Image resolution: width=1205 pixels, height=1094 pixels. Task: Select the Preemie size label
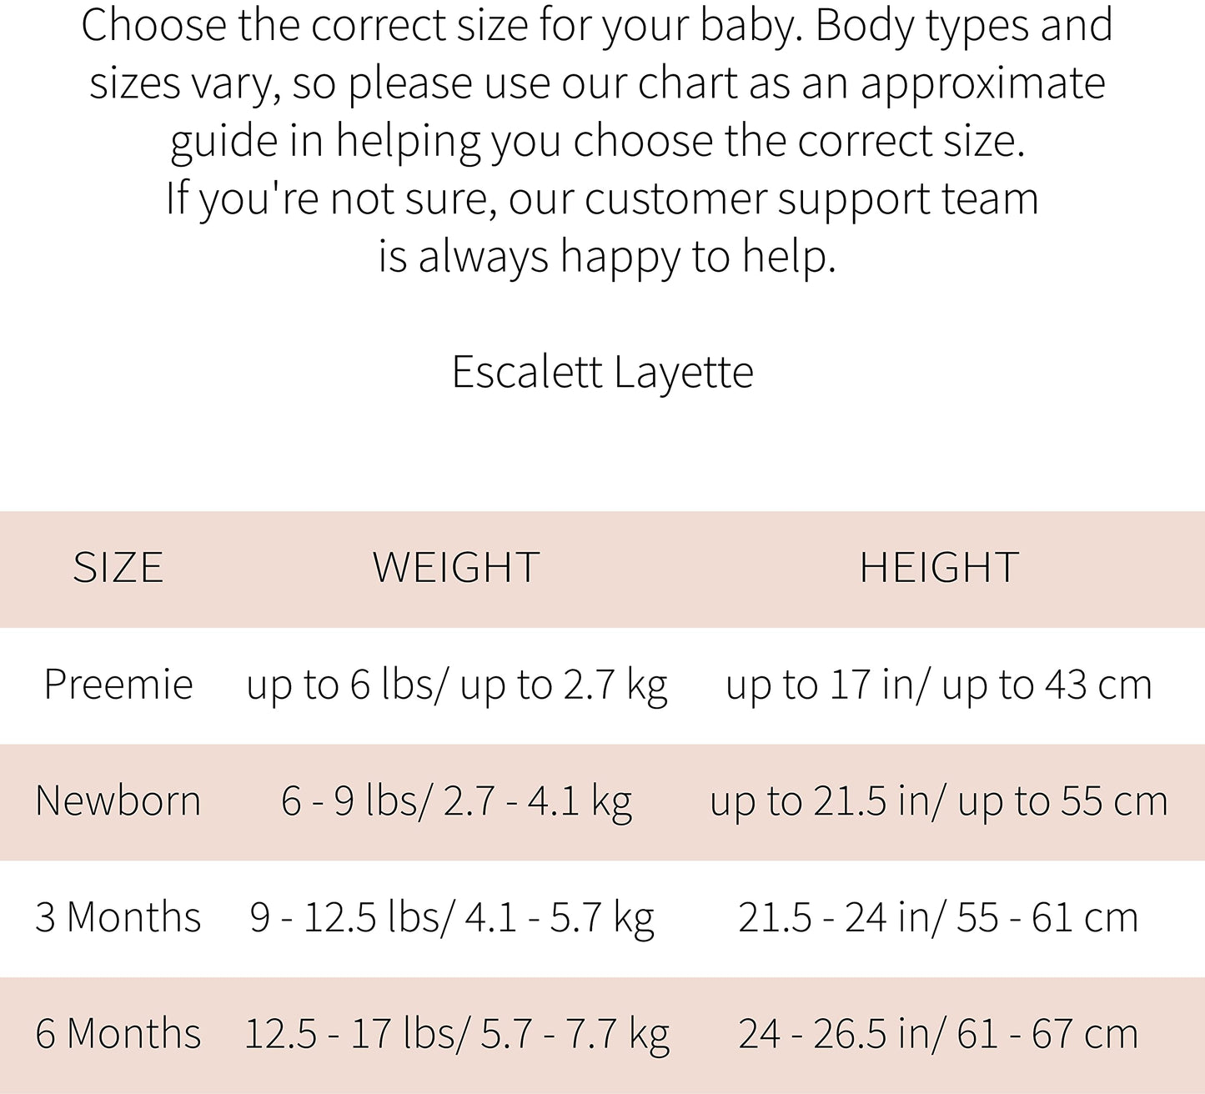coord(118,685)
